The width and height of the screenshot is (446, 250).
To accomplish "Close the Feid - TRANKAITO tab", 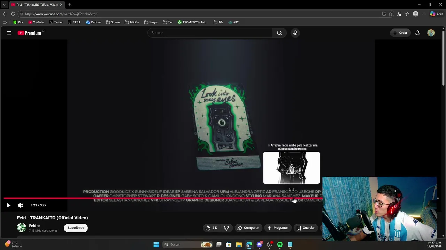I will 61,5.
